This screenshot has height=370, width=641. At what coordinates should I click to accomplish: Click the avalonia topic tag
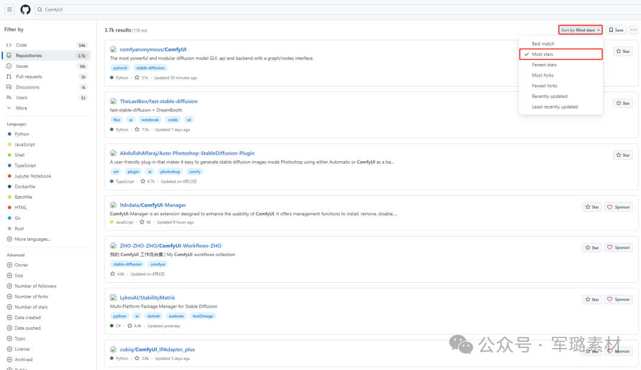pos(176,316)
